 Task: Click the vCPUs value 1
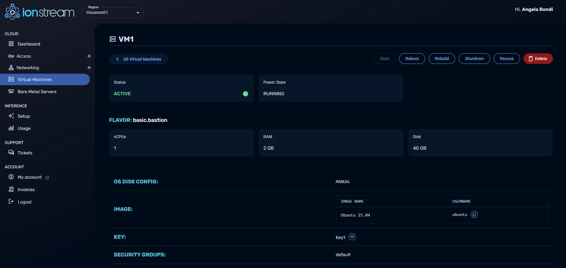(x=115, y=148)
